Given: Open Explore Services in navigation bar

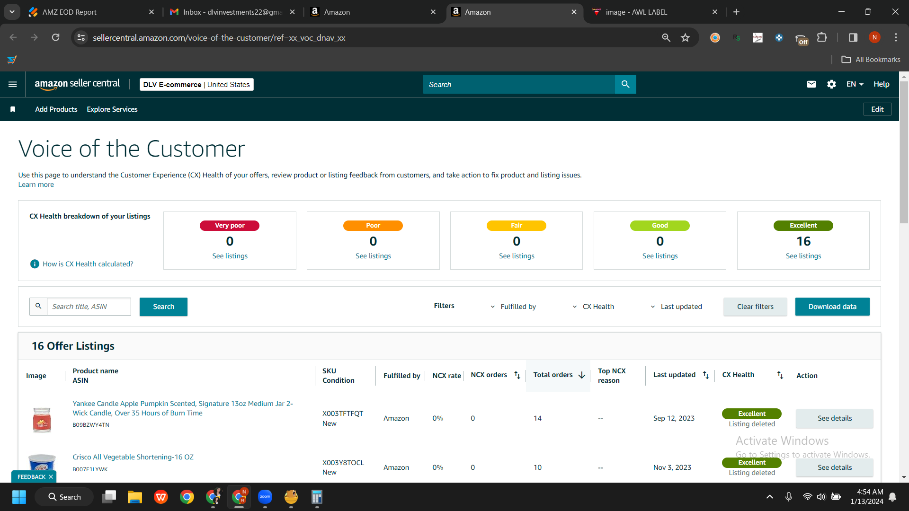Looking at the screenshot, I should click(x=112, y=109).
